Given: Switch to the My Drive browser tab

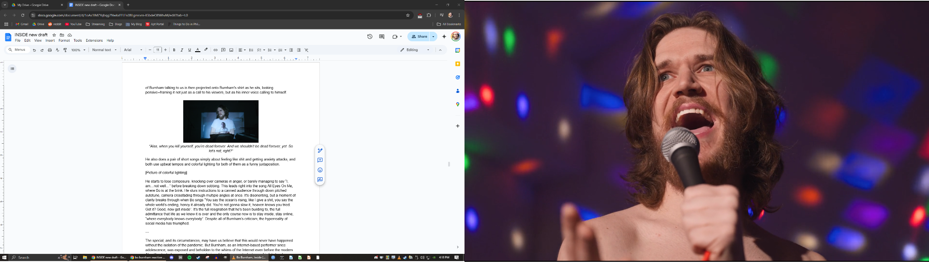Looking at the screenshot, I should click(x=33, y=5).
